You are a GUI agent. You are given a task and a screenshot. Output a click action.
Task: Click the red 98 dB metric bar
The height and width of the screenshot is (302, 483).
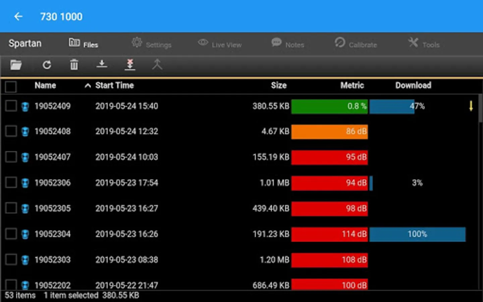pos(329,208)
